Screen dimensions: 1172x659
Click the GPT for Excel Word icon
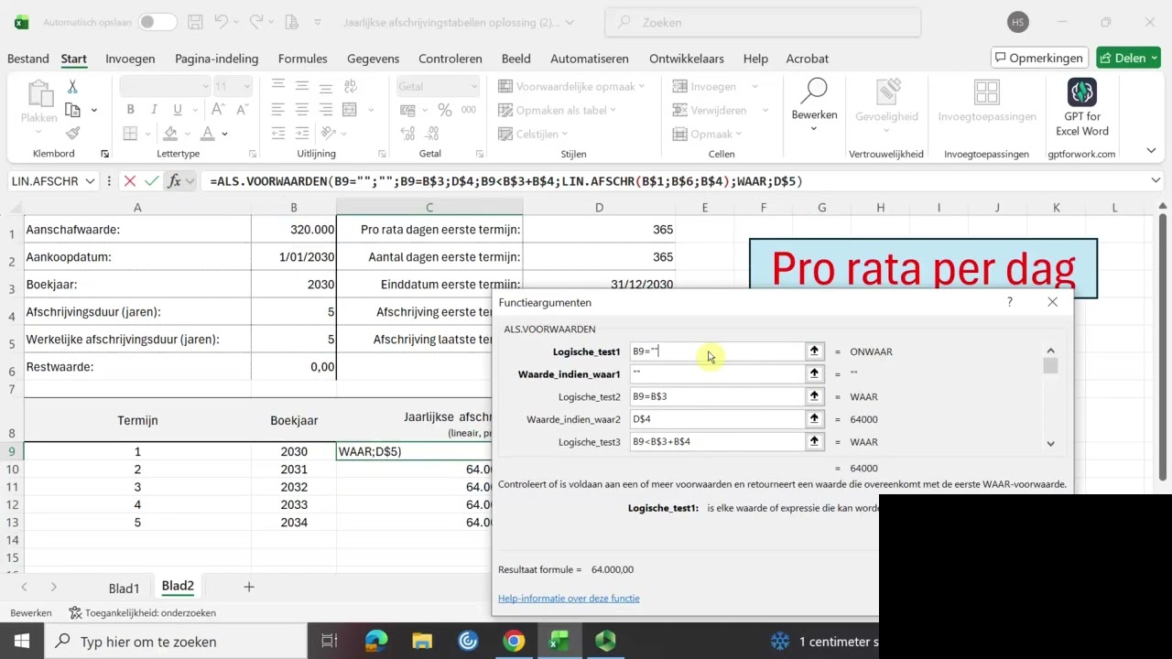pyautogui.click(x=1082, y=92)
